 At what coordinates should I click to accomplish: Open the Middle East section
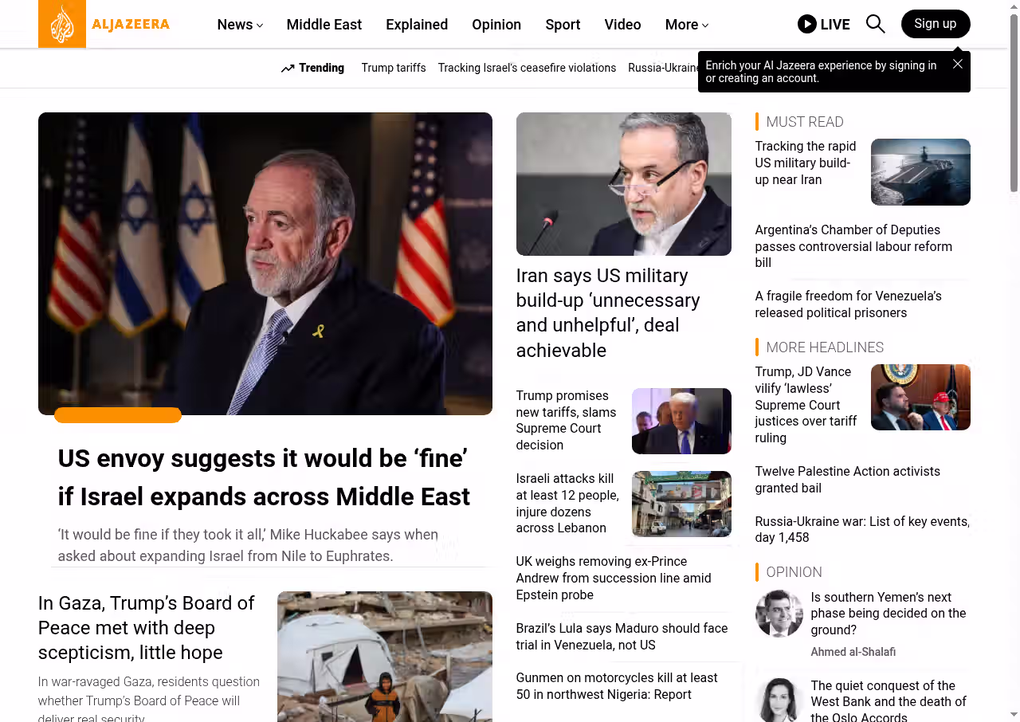tap(324, 25)
